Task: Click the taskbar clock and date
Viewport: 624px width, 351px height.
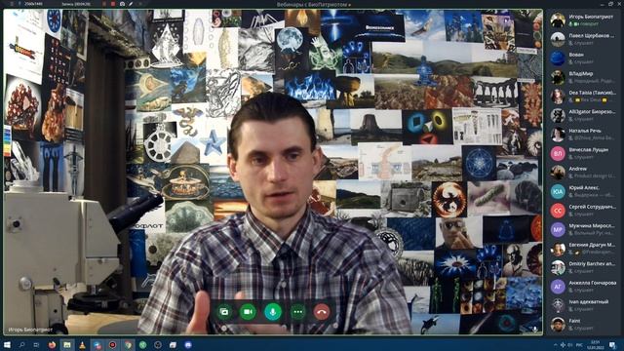Action: click(596, 344)
